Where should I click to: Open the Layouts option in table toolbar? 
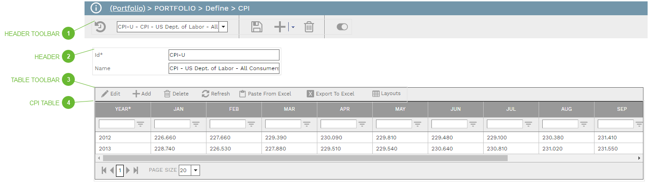click(x=386, y=94)
